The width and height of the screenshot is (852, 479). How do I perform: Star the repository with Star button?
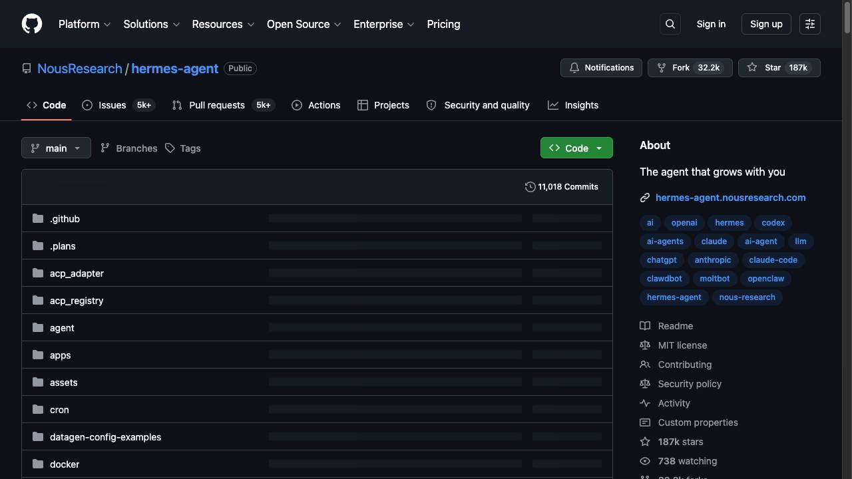779,68
